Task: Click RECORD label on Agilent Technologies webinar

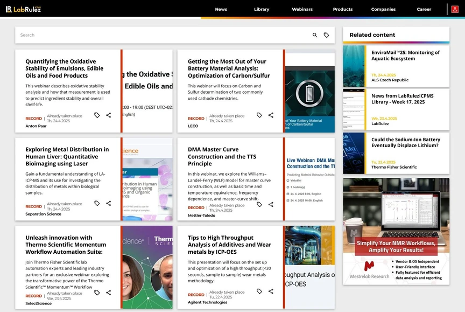Action: point(196,295)
